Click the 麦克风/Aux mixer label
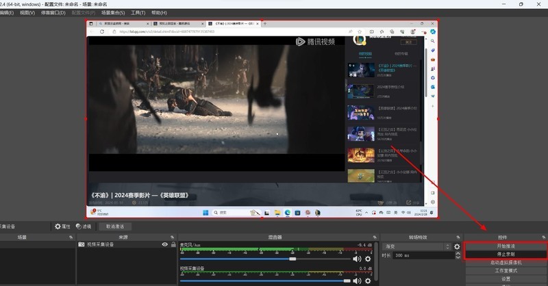548x286 pixels. point(190,245)
